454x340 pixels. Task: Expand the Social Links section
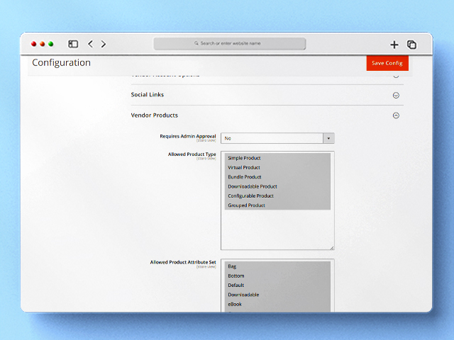pos(396,95)
